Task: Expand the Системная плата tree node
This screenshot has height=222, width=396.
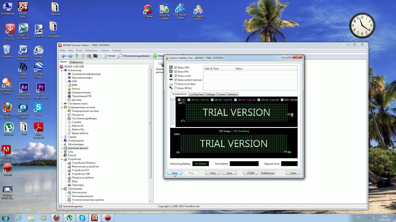Action: (62, 104)
